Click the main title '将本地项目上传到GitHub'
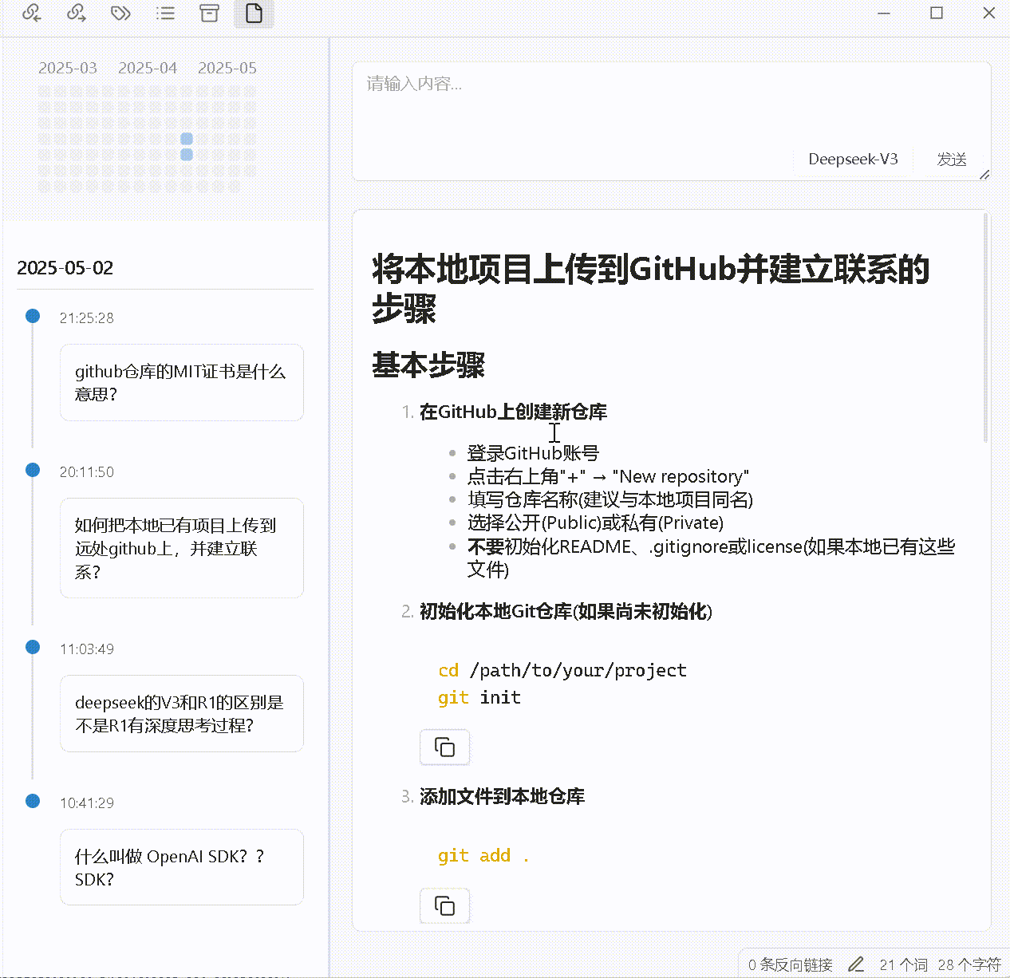Image resolution: width=1010 pixels, height=978 pixels. [650, 289]
